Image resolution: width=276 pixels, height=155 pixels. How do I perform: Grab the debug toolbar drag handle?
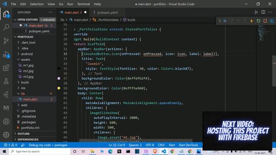tap(220, 21)
